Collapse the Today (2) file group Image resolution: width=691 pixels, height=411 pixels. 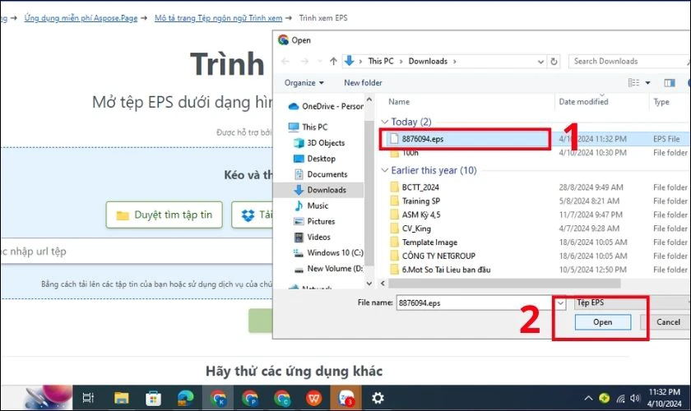pos(385,122)
